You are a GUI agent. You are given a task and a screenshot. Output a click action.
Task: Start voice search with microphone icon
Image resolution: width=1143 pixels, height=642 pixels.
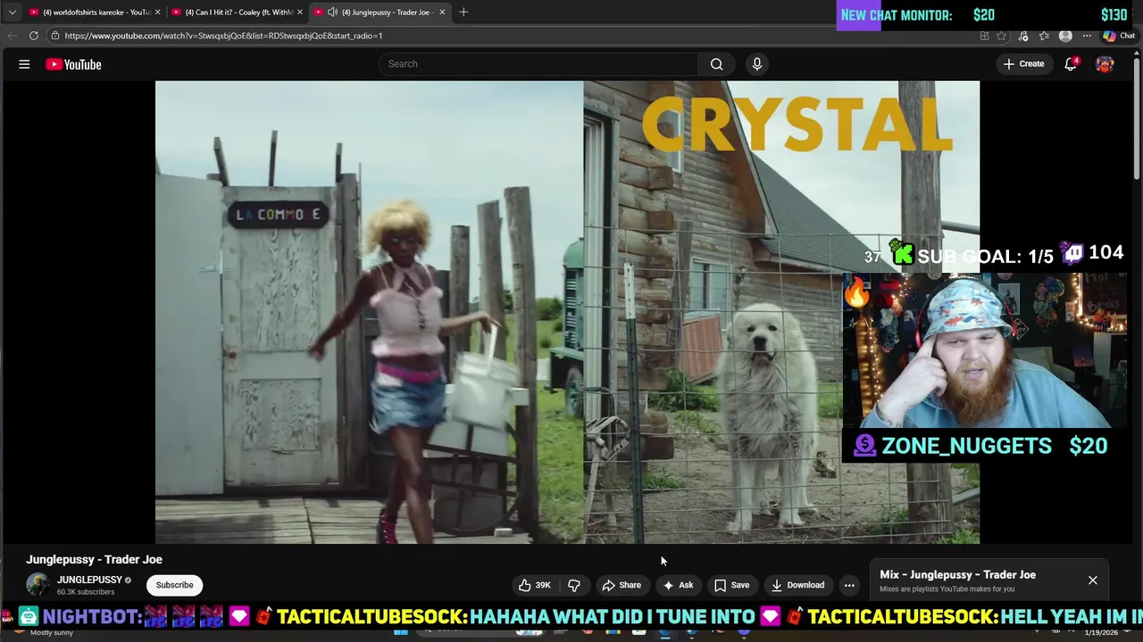[756, 64]
